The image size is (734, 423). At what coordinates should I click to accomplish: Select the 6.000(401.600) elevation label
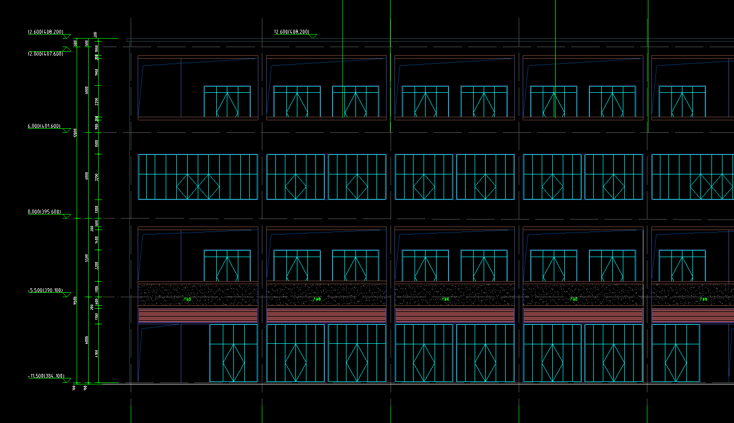click(x=44, y=126)
